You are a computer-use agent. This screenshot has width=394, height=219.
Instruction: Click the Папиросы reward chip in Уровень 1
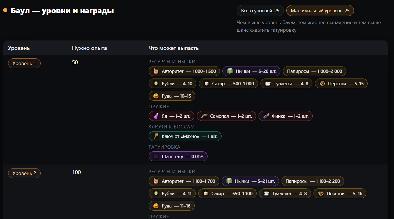[314, 71]
